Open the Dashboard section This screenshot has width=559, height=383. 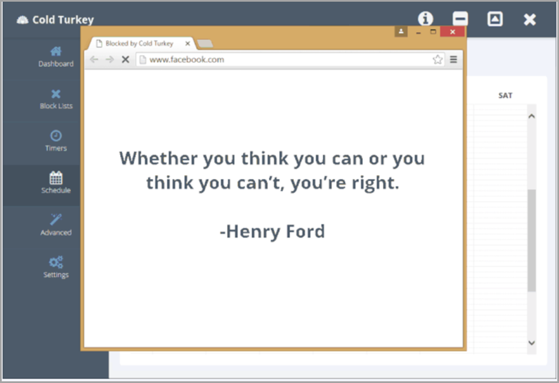coord(56,57)
